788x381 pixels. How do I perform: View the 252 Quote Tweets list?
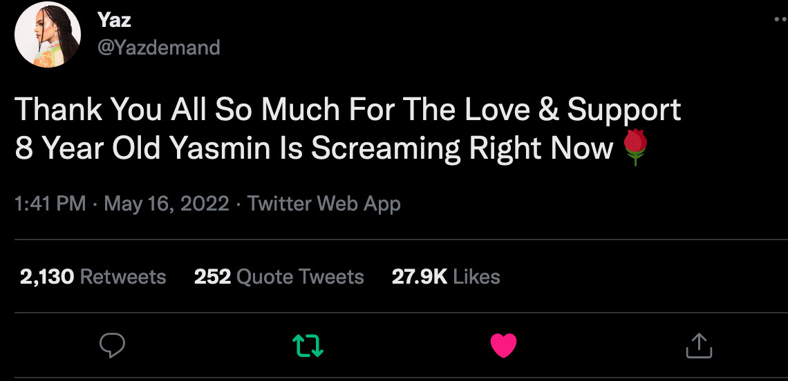click(x=279, y=277)
